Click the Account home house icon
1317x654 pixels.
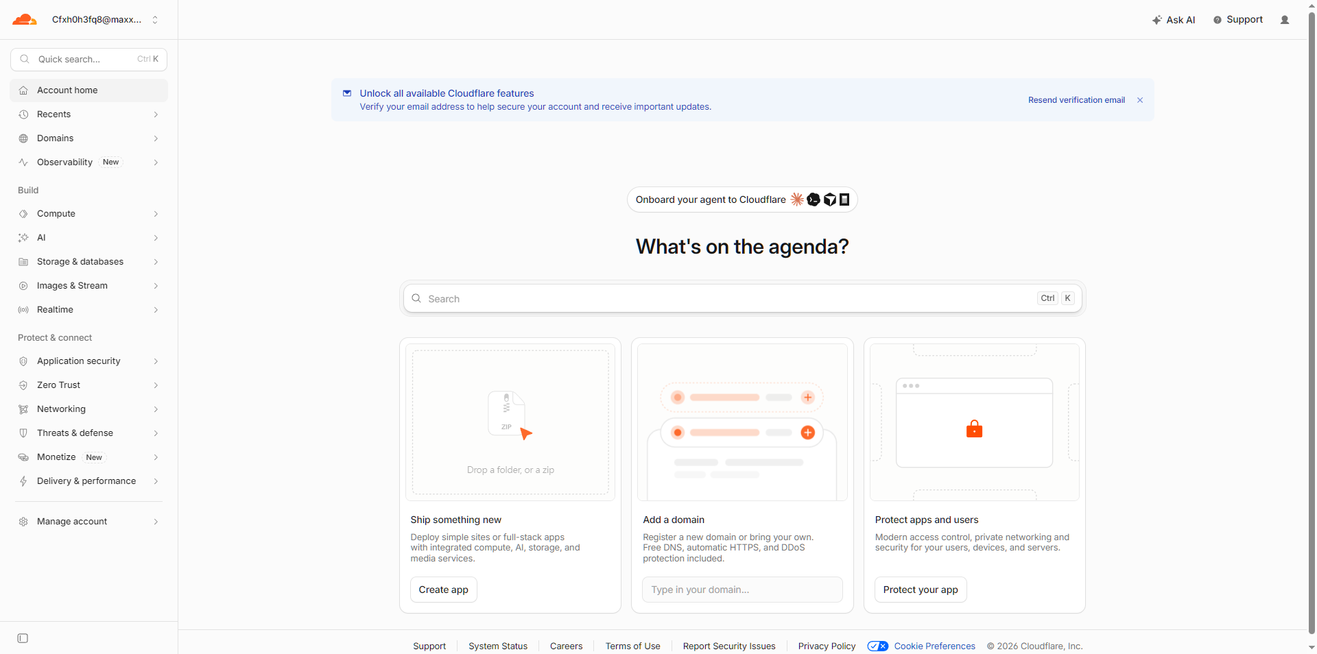(x=23, y=90)
